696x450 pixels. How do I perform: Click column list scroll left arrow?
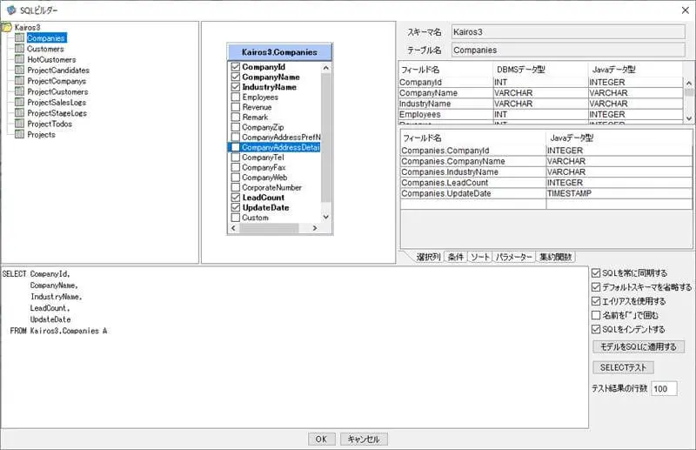point(233,228)
